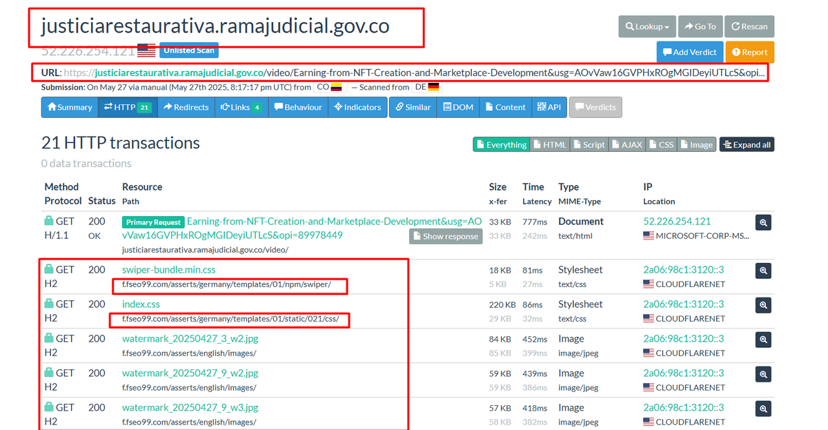
Task: Click the MICROSOFT-CORP-MS location text
Action: click(702, 236)
